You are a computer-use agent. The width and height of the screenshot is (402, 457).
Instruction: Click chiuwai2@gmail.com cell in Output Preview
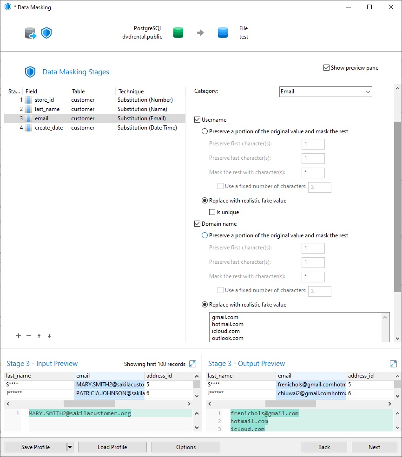[x=311, y=393]
